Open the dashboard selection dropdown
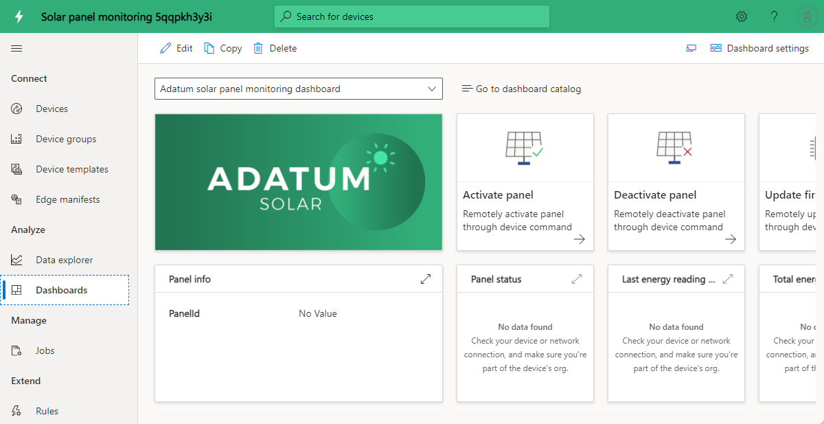This screenshot has width=824, height=424. [299, 89]
